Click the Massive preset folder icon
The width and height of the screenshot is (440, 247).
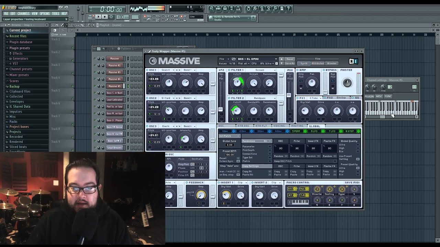click(234, 59)
